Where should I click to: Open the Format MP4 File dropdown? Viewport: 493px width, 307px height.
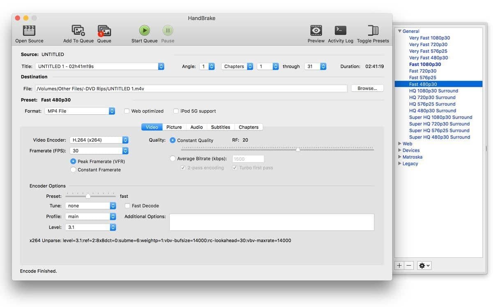click(x=80, y=111)
